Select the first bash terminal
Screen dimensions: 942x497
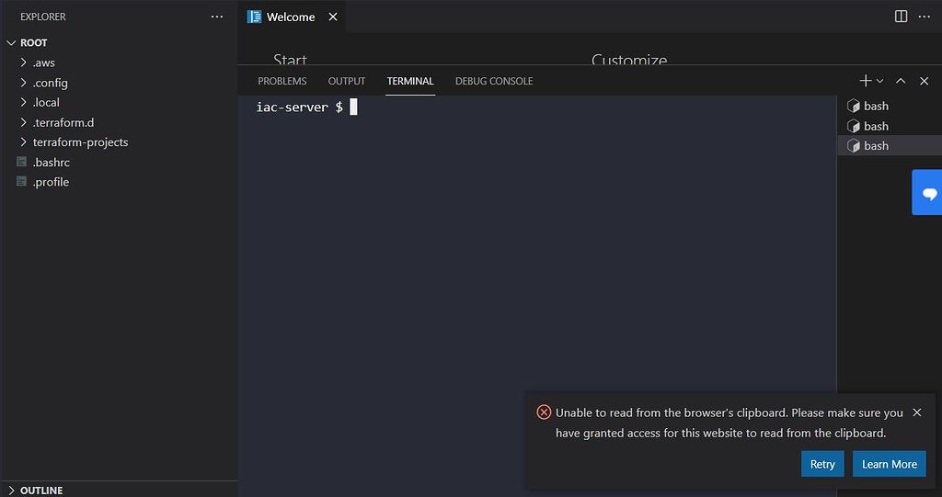pyautogui.click(x=890, y=106)
